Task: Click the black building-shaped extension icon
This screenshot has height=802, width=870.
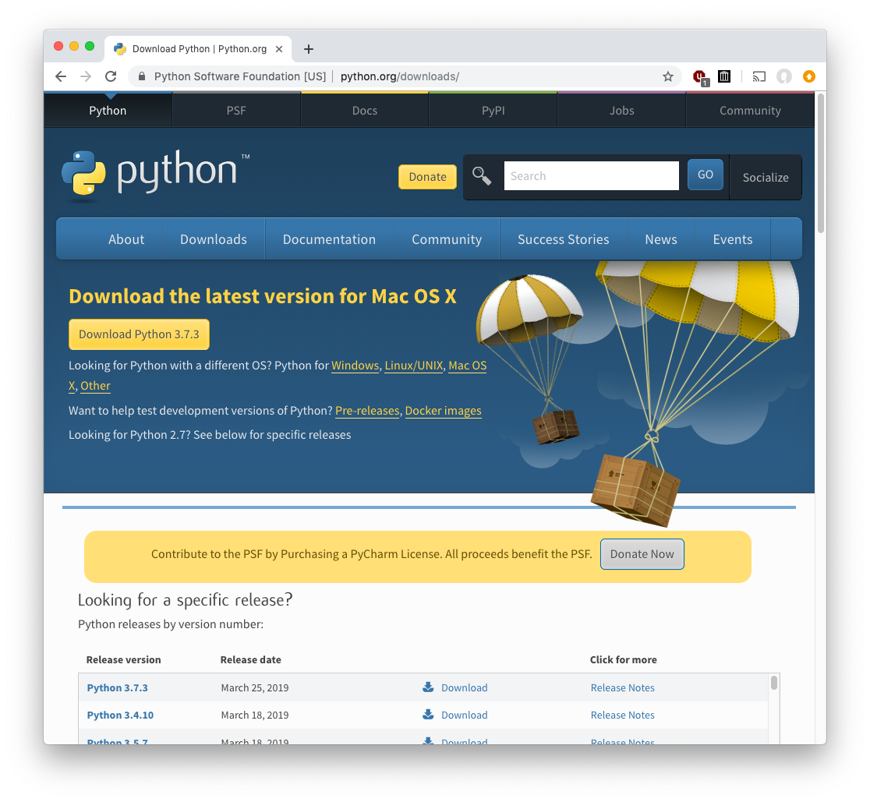Action: (724, 76)
